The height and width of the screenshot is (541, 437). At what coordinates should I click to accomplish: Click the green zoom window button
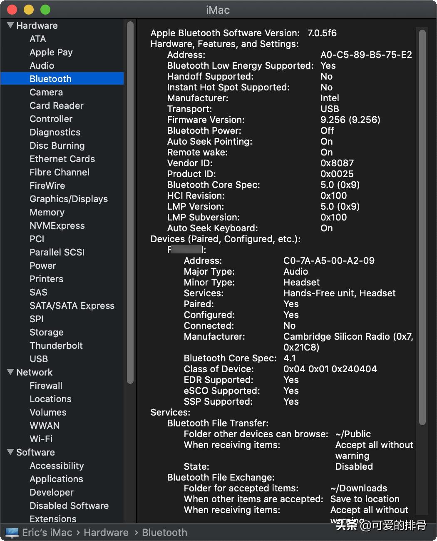tap(45, 10)
